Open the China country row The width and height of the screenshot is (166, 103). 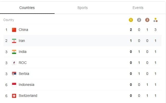[82, 30]
